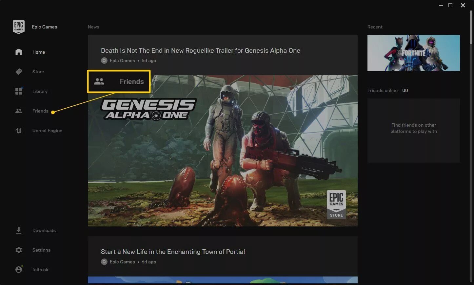Go to the Library section
Screen dimensions: 474x285
tap(40, 91)
